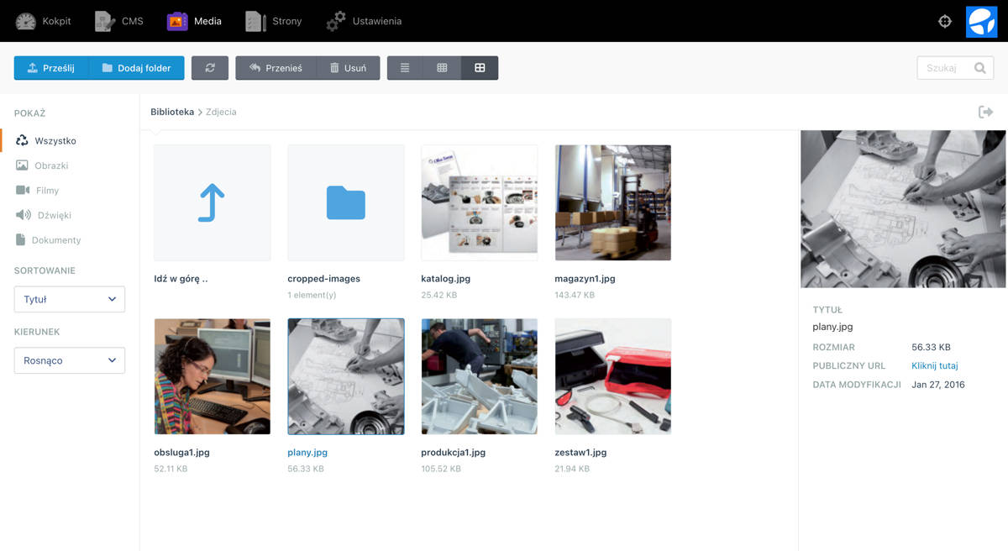Viewport: 1008px width, 551px height.
Task: Click the Biblioteka breadcrumb link
Action: click(x=172, y=112)
